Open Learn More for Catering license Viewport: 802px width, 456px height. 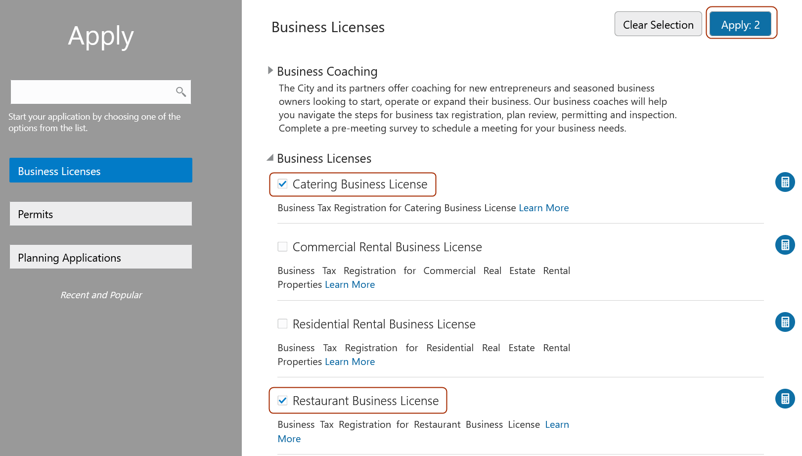pyautogui.click(x=543, y=208)
